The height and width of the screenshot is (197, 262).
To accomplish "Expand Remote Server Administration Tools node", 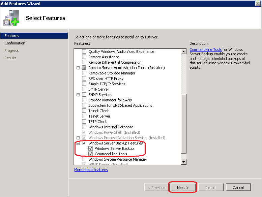I will click(78, 68).
